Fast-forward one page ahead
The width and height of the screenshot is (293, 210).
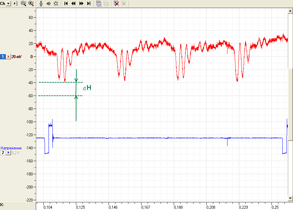[x=81, y=4]
